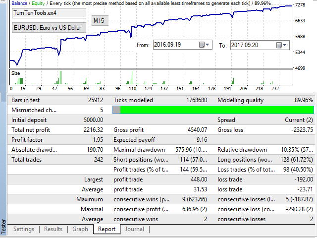Open the EURUSD symbol selector
The height and width of the screenshot is (238, 317).
coord(49,27)
